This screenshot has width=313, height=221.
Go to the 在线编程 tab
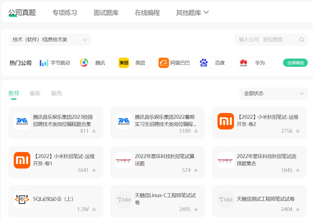(147, 13)
